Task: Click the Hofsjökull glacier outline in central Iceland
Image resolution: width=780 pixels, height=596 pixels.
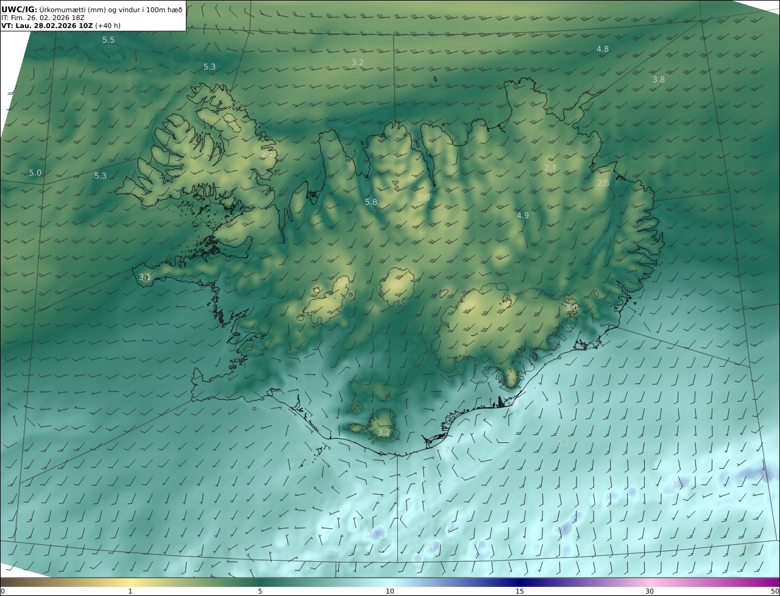Action: [397, 285]
